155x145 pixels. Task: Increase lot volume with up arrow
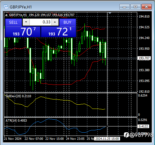pos(55,22)
